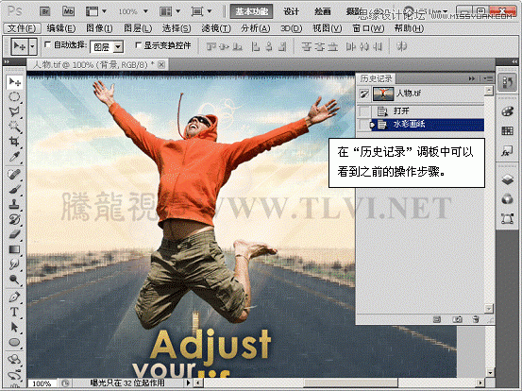Expand status bar info arrow
The height and width of the screenshot is (391, 522).
188,383
